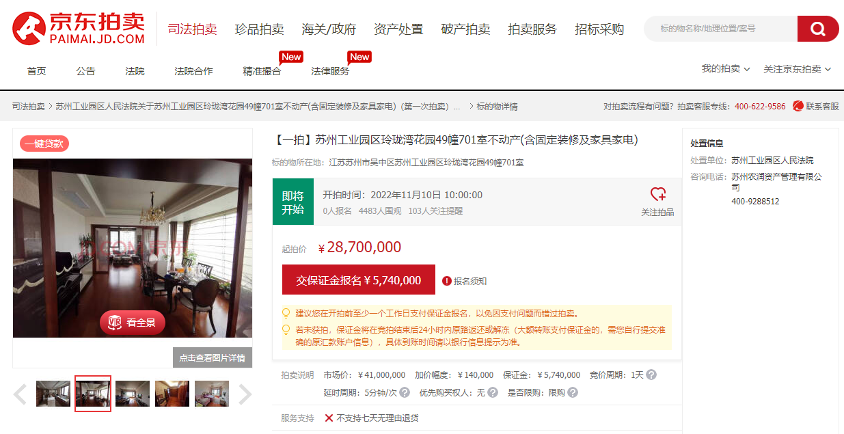Click the help icon beside 延时周期
Image resolution: width=844 pixels, height=434 pixels.
(x=405, y=392)
